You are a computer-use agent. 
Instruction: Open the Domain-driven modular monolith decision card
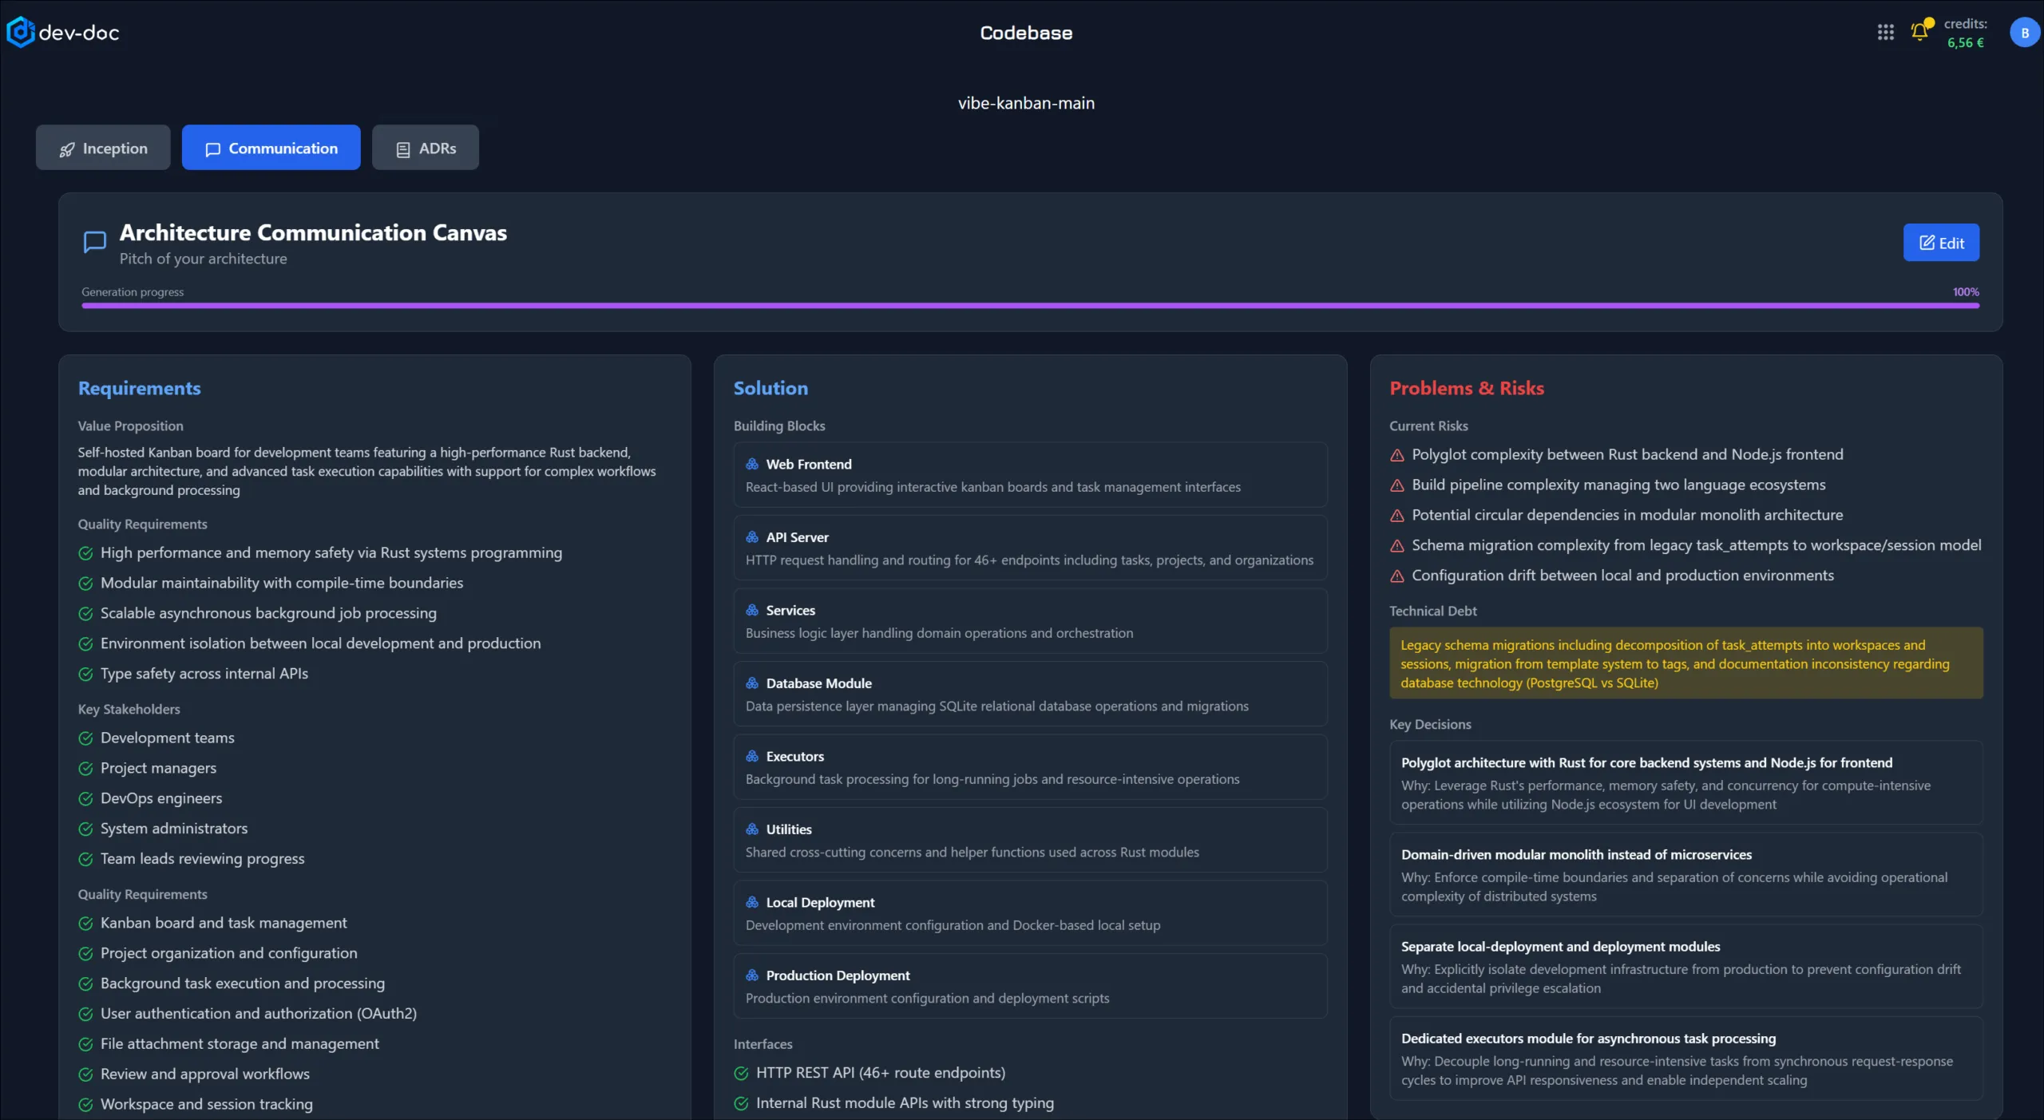tap(1686, 874)
